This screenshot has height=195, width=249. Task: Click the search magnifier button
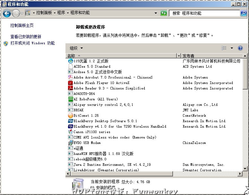pyautogui.click(x=244, y=13)
